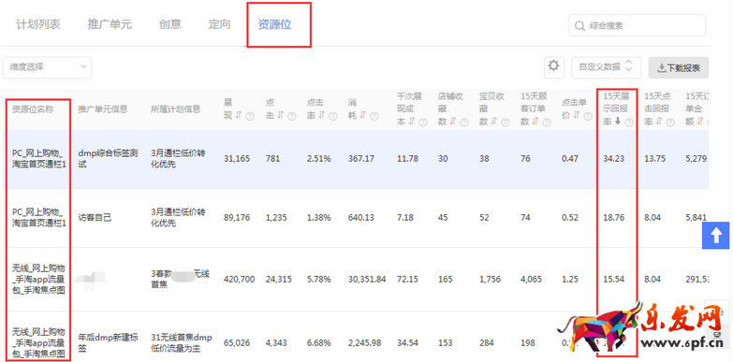Open the 维度选择 dropdown

pos(47,67)
